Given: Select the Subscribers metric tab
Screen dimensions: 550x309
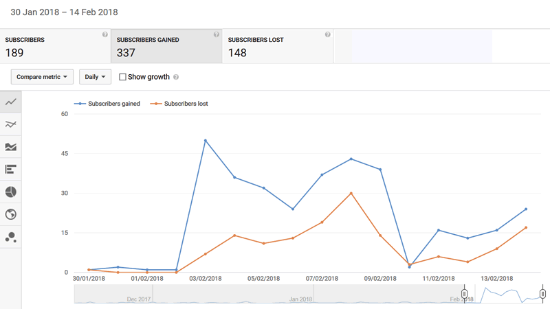Looking at the screenshot, I should (55, 47).
